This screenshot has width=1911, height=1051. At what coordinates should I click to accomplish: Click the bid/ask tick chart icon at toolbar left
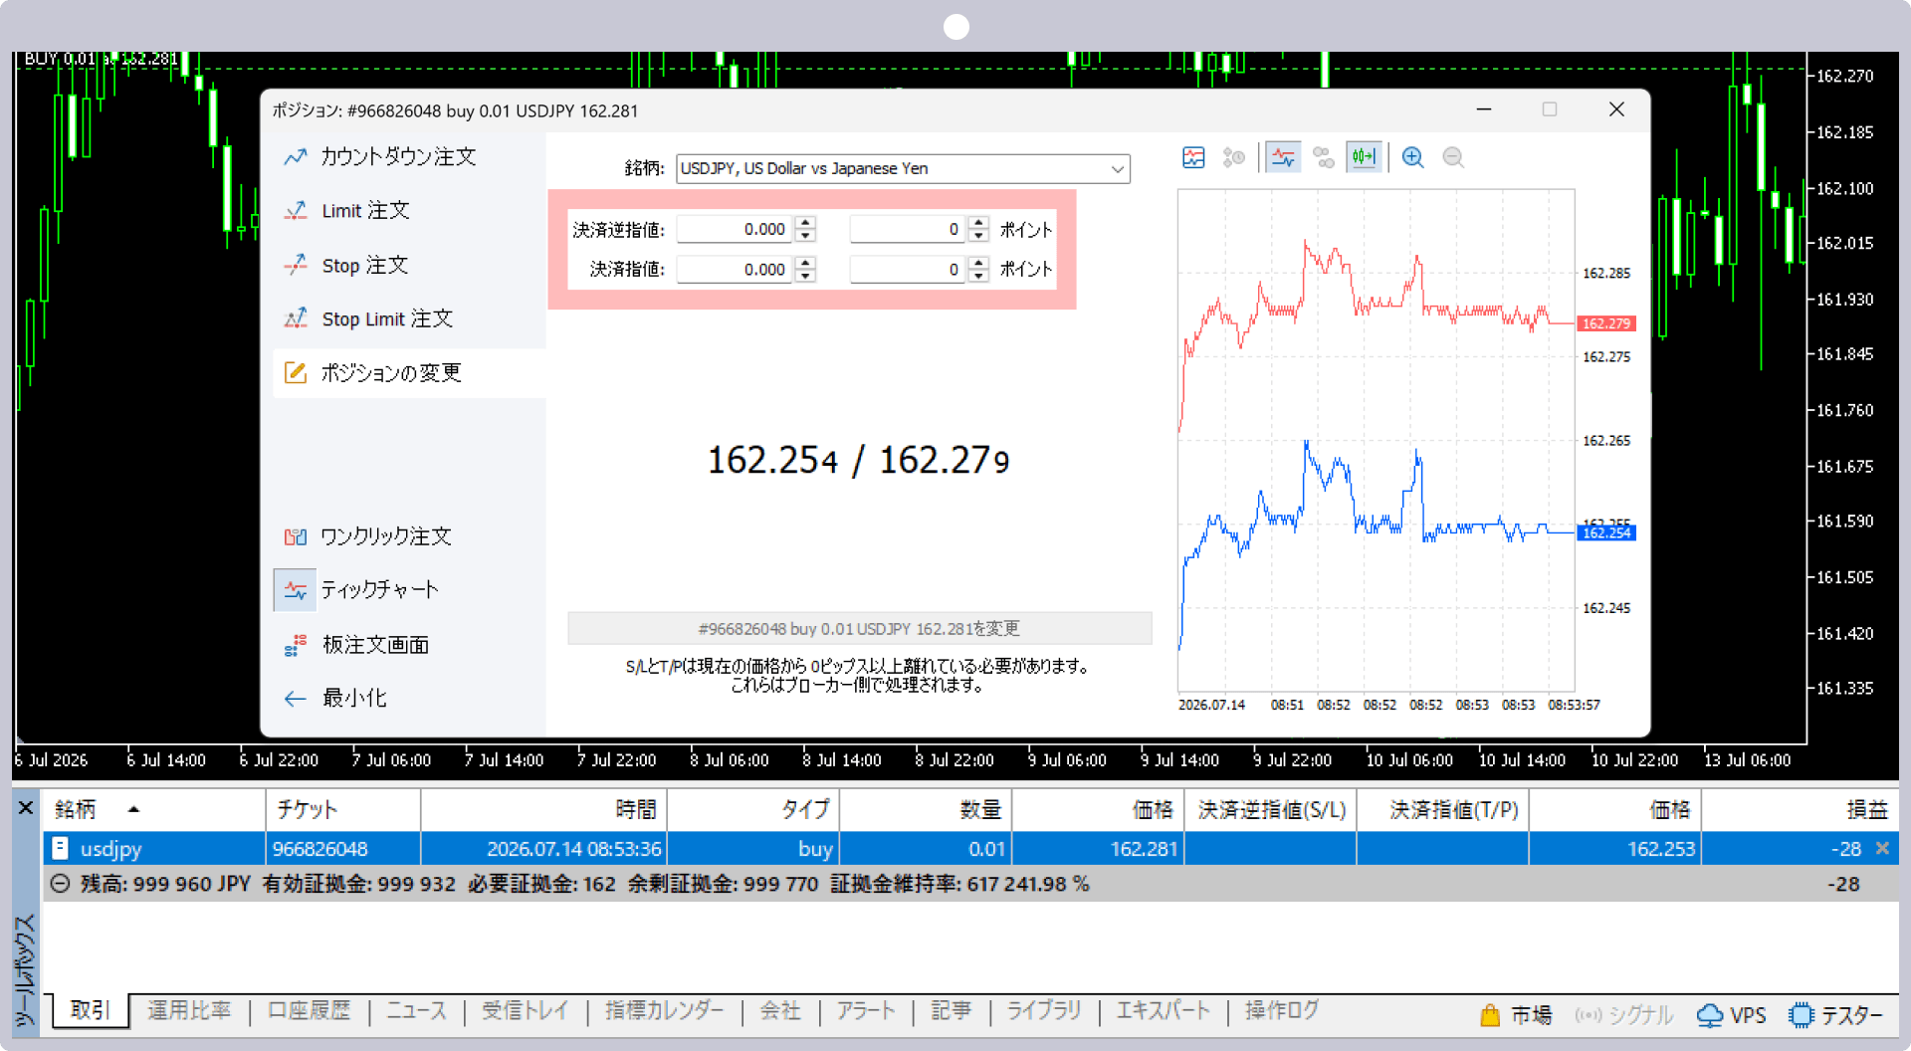[1193, 157]
